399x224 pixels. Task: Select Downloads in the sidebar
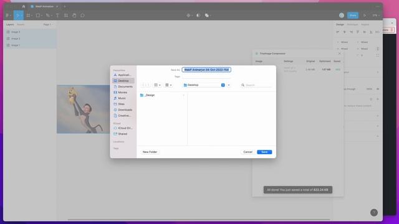click(x=123, y=110)
